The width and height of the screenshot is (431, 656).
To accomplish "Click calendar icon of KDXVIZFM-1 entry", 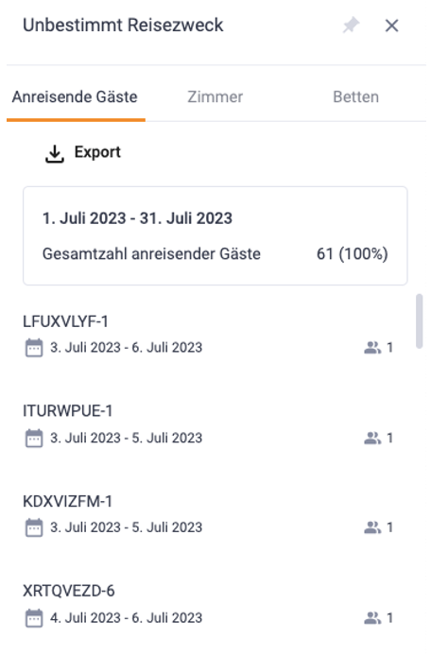I will [x=34, y=527].
